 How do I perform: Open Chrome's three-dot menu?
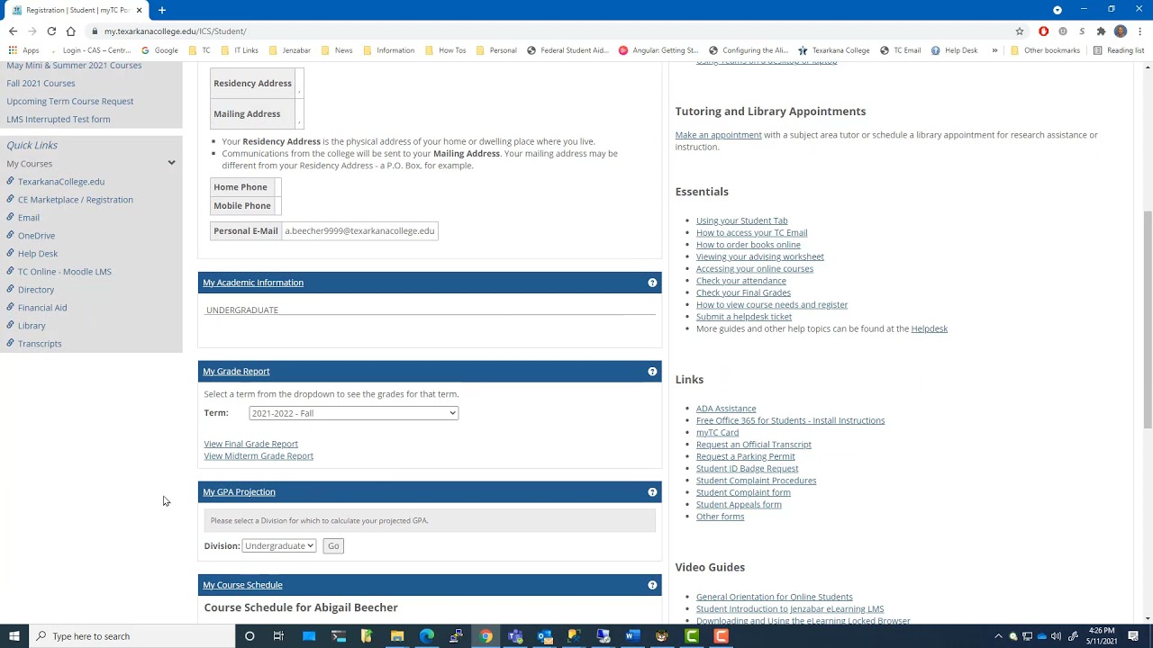(1140, 31)
